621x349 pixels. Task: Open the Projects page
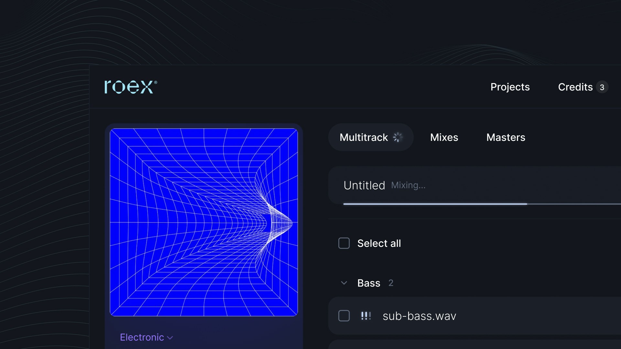click(510, 87)
